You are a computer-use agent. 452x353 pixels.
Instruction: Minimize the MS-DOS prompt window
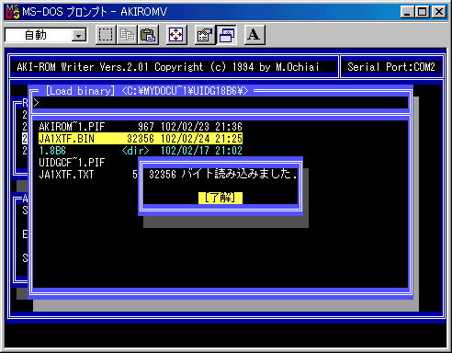point(407,12)
